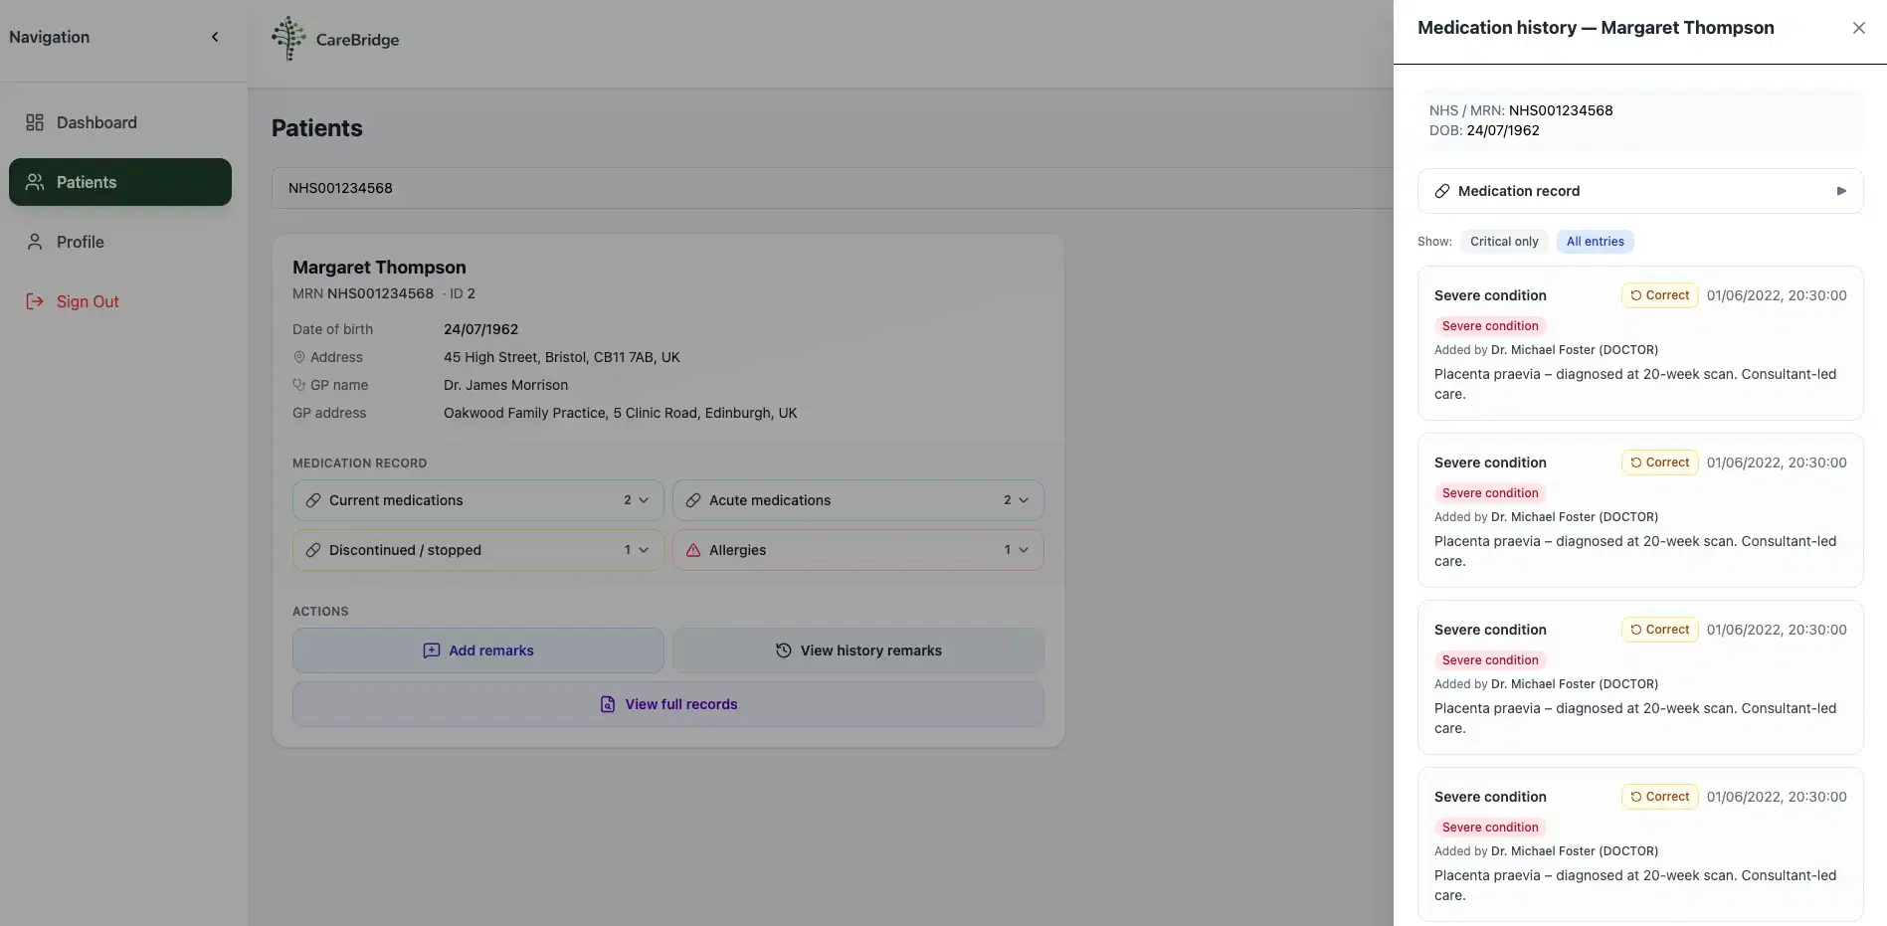Click the Sign Out arrow icon
The width and height of the screenshot is (1887, 926).
pos(35,301)
